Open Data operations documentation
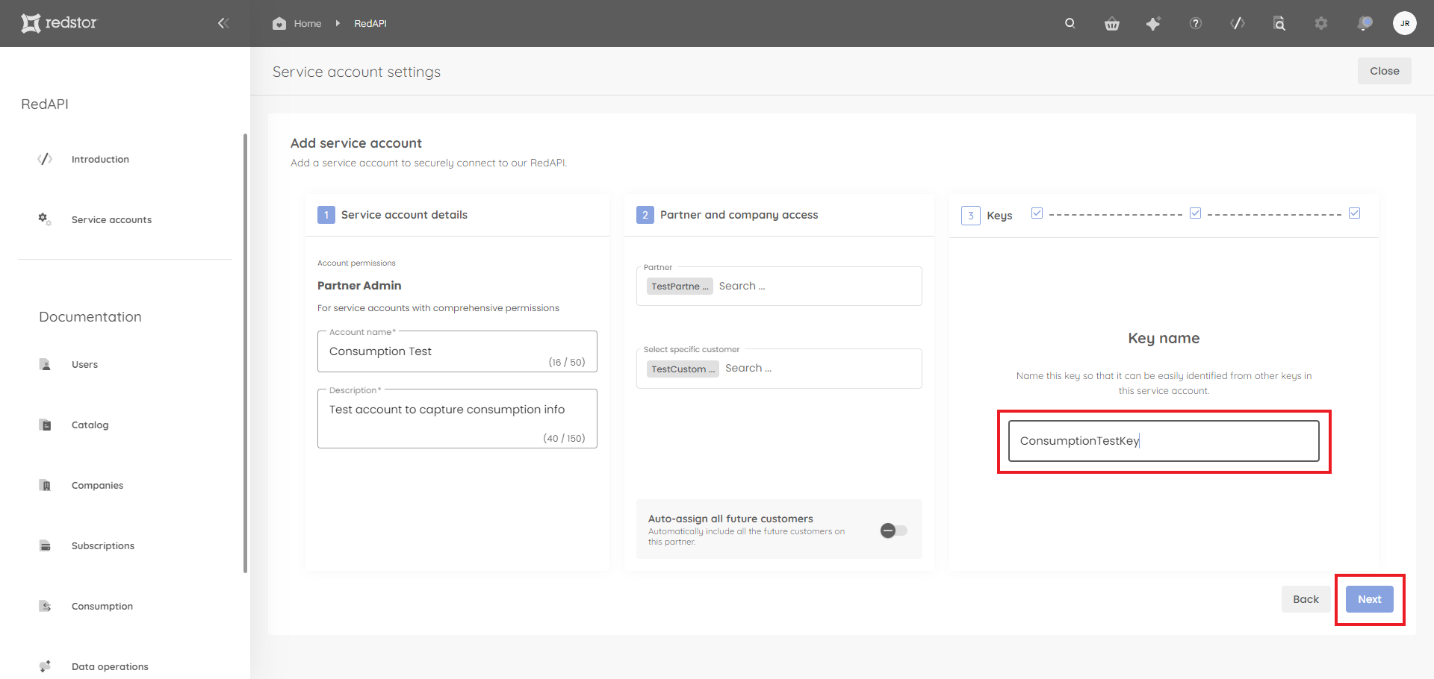The height and width of the screenshot is (679, 1434). pos(110,666)
